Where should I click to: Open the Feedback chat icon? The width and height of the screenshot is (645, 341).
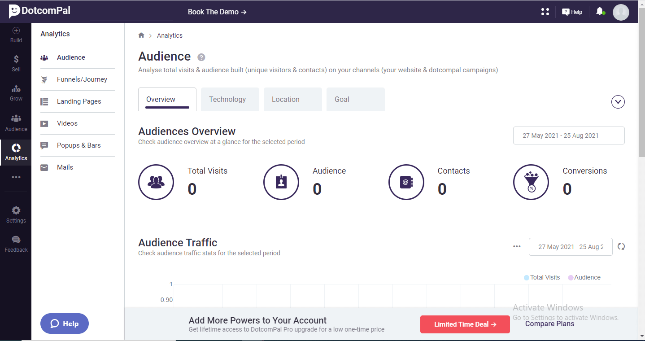click(x=16, y=244)
